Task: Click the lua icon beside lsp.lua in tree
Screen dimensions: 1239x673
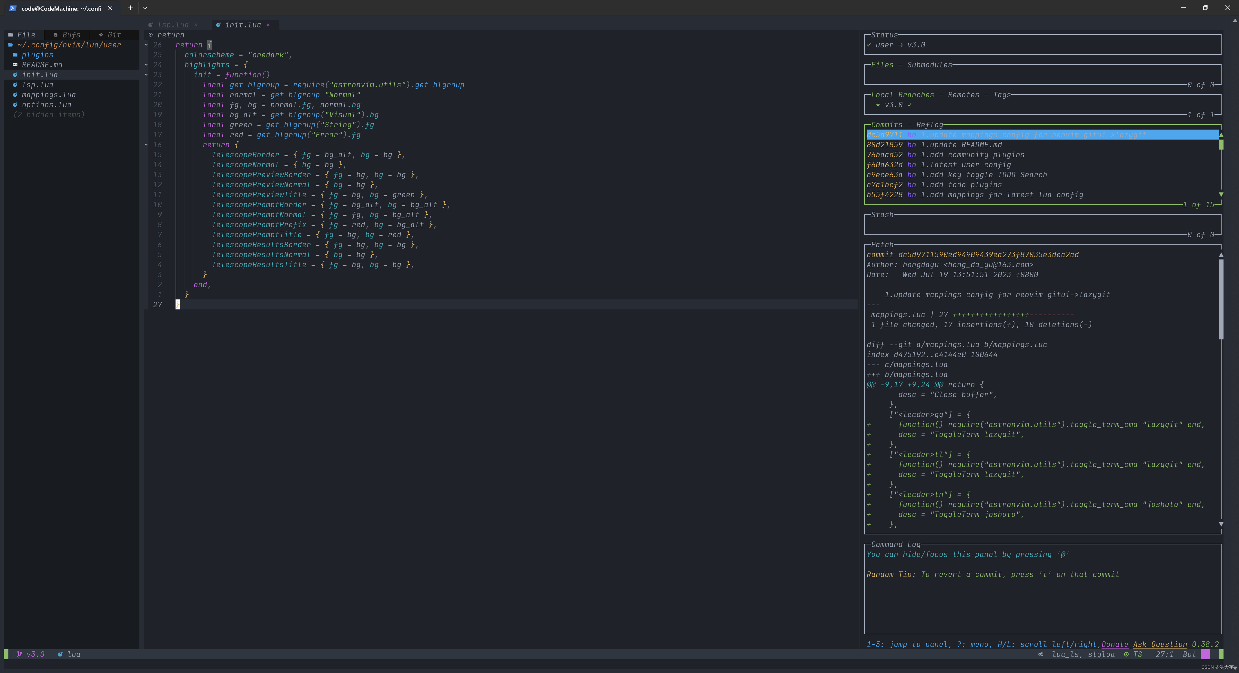Action: (x=15, y=85)
